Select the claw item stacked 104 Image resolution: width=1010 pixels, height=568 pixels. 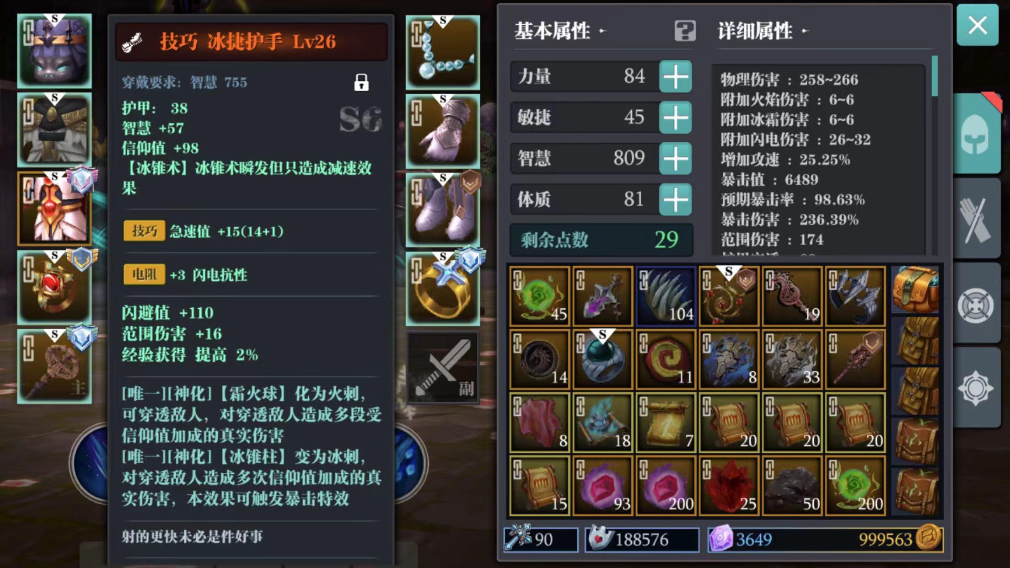(666, 296)
